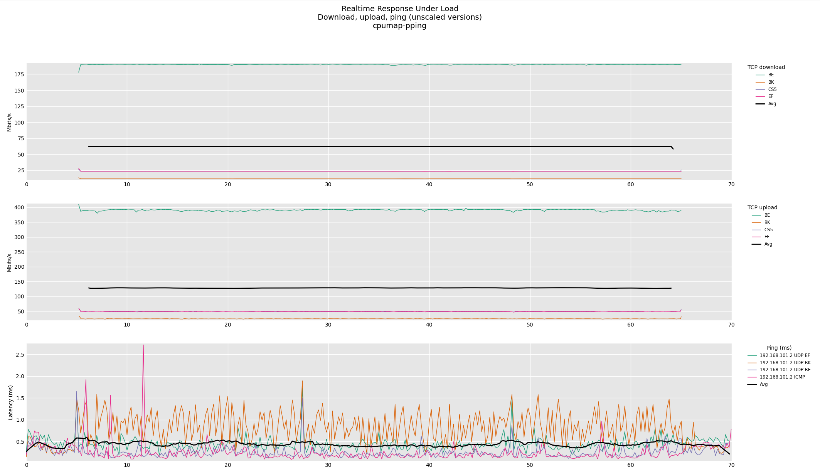Click the BE entry in TCP download legend
The image size is (820, 468).
(x=771, y=75)
